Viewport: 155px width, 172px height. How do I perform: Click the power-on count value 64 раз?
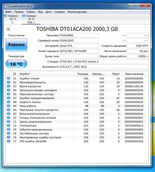[138, 51]
